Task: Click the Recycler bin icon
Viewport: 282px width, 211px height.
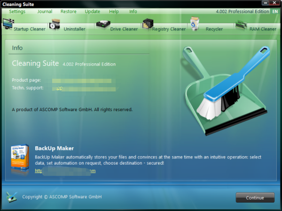Action: [195, 23]
